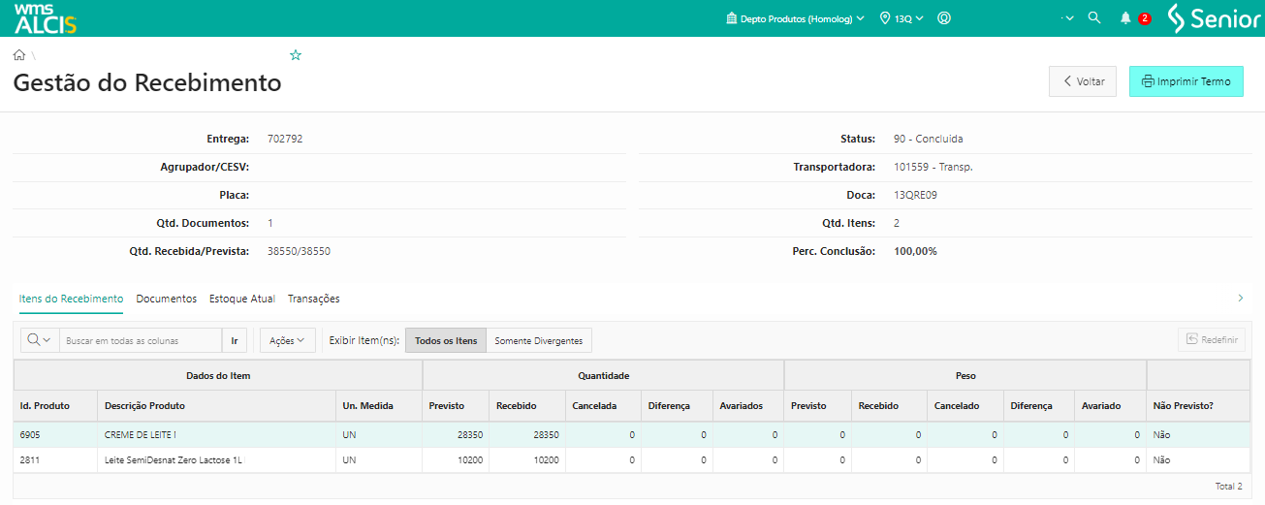This screenshot has width=1265, height=505.
Task: Open the user profile icon
Action: pyautogui.click(x=944, y=18)
